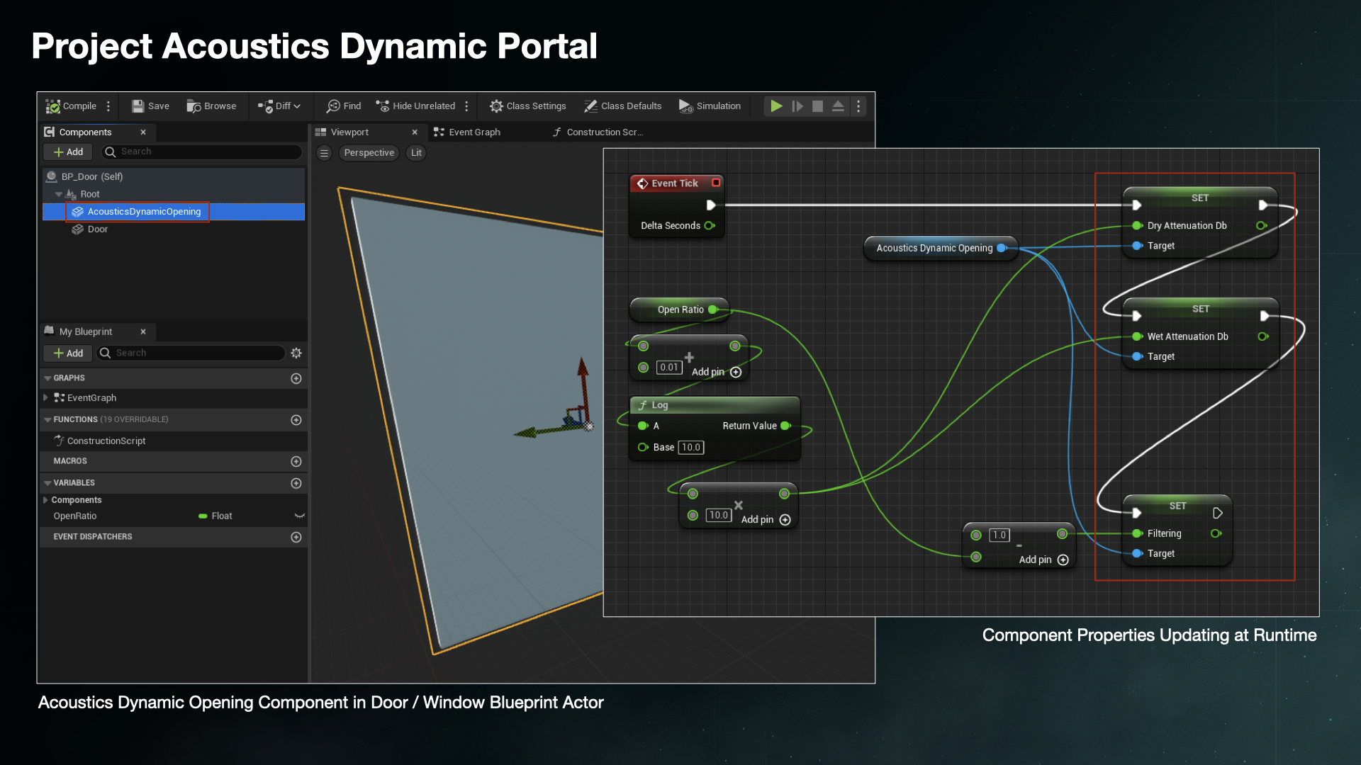
Task: Close the My Blueprint panel tab
Action: (143, 331)
